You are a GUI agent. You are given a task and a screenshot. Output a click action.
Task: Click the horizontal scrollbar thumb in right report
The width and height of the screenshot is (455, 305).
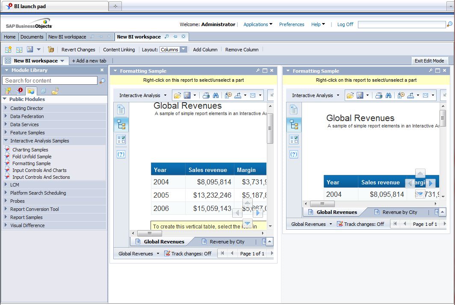[x=322, y=204]
